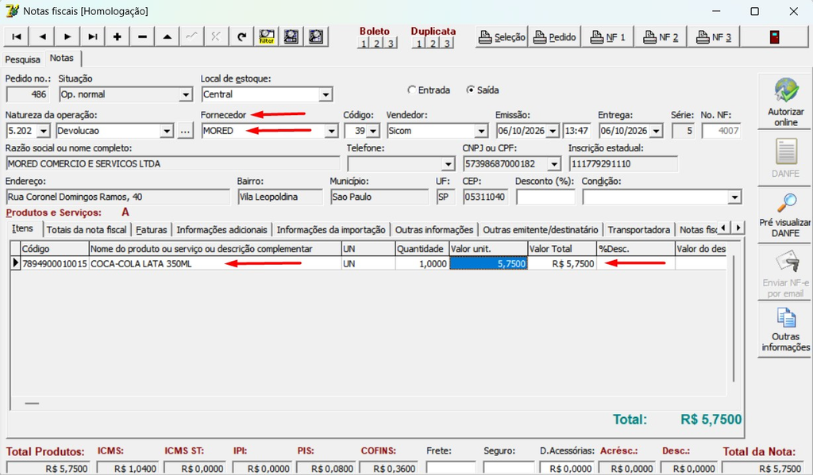Open the Condição dropdown
Viewport: 813px width, 475px height.
(734, 197)
